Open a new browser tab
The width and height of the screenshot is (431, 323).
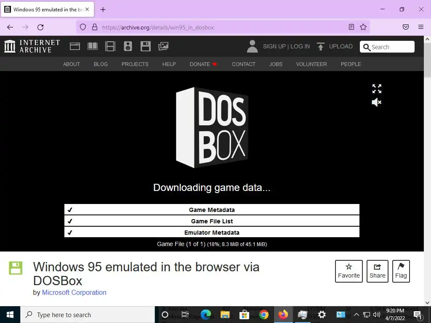tap(103, 10)
